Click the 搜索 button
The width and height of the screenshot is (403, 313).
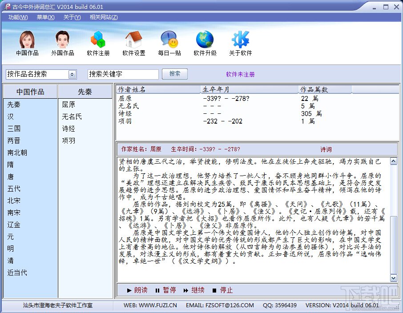pos(175,74)
